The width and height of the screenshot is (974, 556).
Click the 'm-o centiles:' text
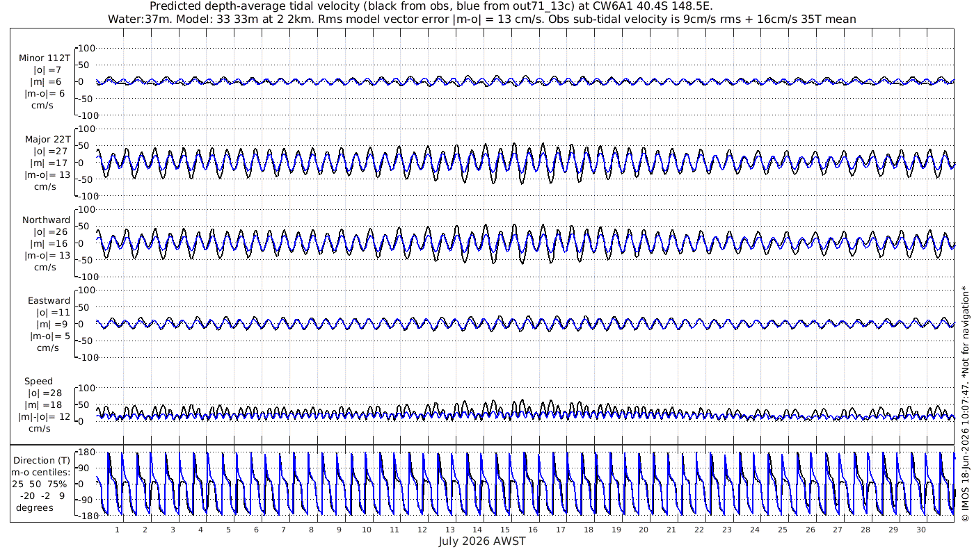pos(42,472)
